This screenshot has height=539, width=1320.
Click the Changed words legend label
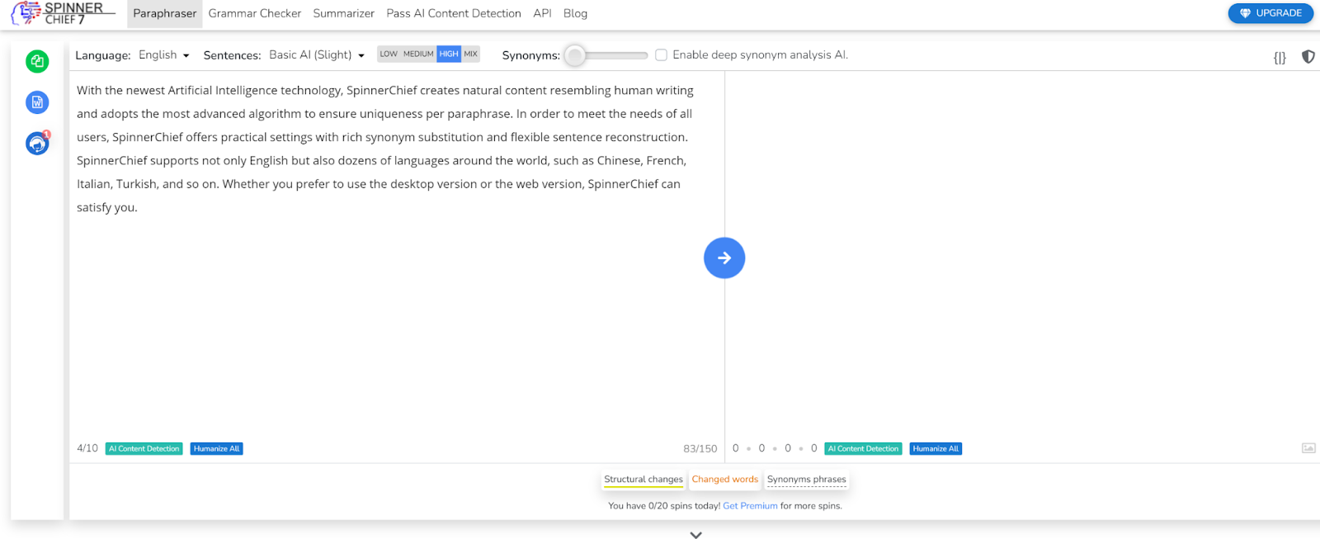pos(724,480)
